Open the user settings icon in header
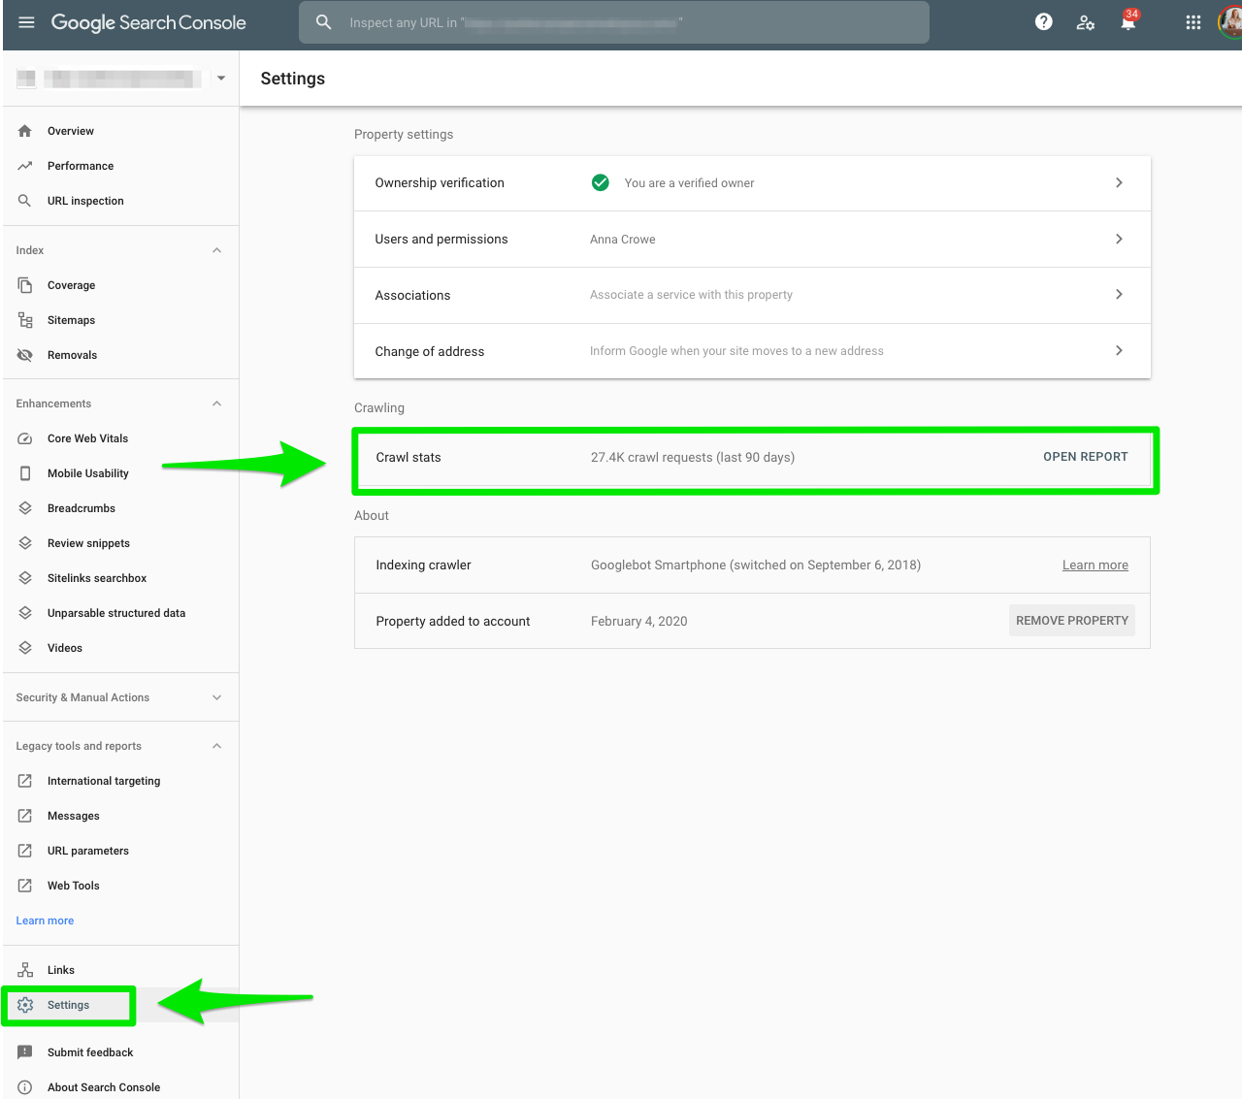This screenshot has width=1242, height=1099. 1086,22
